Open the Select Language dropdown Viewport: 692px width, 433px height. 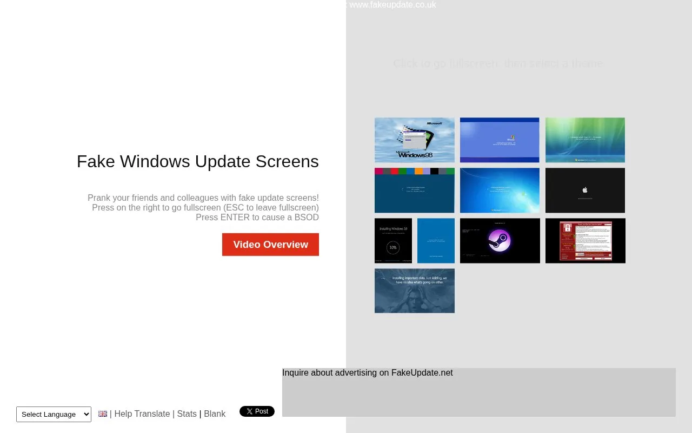pos(54,414)
